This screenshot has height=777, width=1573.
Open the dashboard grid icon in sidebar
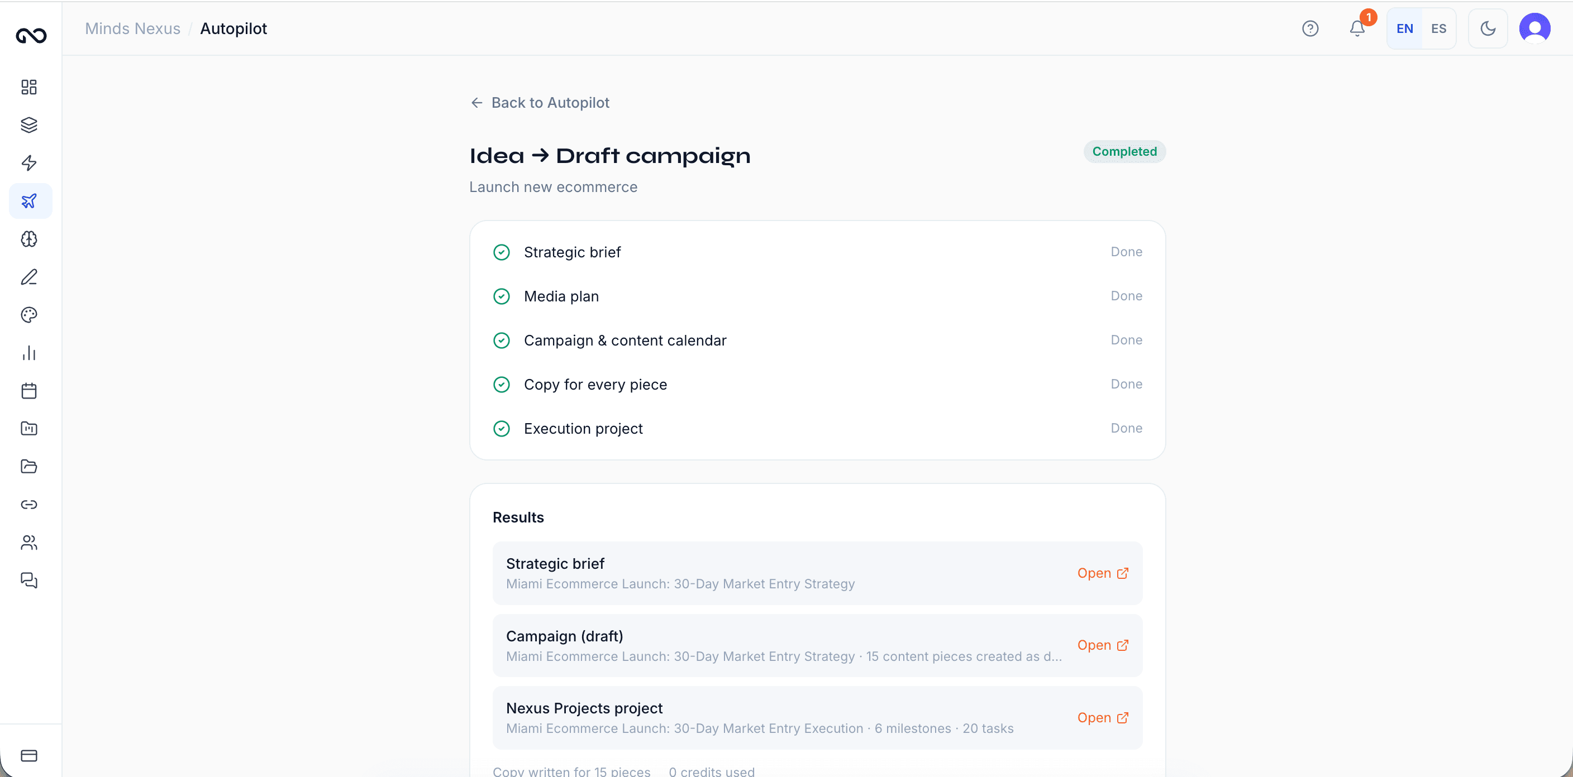click(x=28, y=87)
